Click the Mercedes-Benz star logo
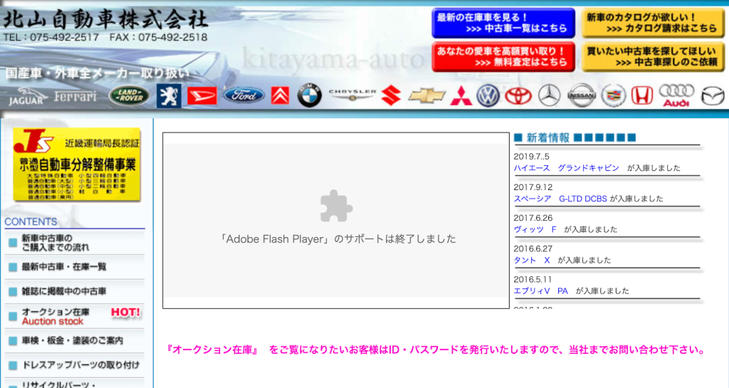Viewport: 729px width, 388px height. tap(549, 95)
